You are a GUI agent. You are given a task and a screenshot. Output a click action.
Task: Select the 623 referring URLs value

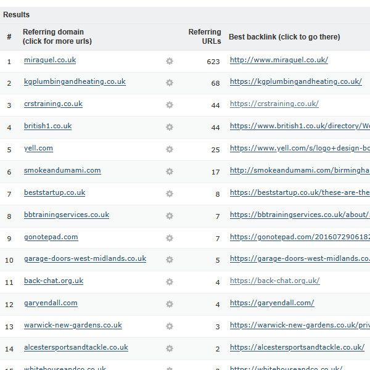pyautogui.click(x=213, y=62)
